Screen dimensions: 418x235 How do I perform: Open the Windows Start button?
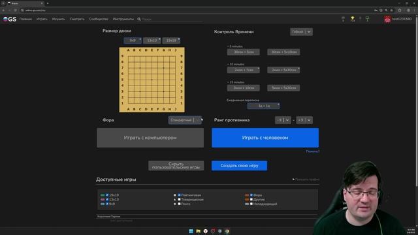tap(191, 231)
